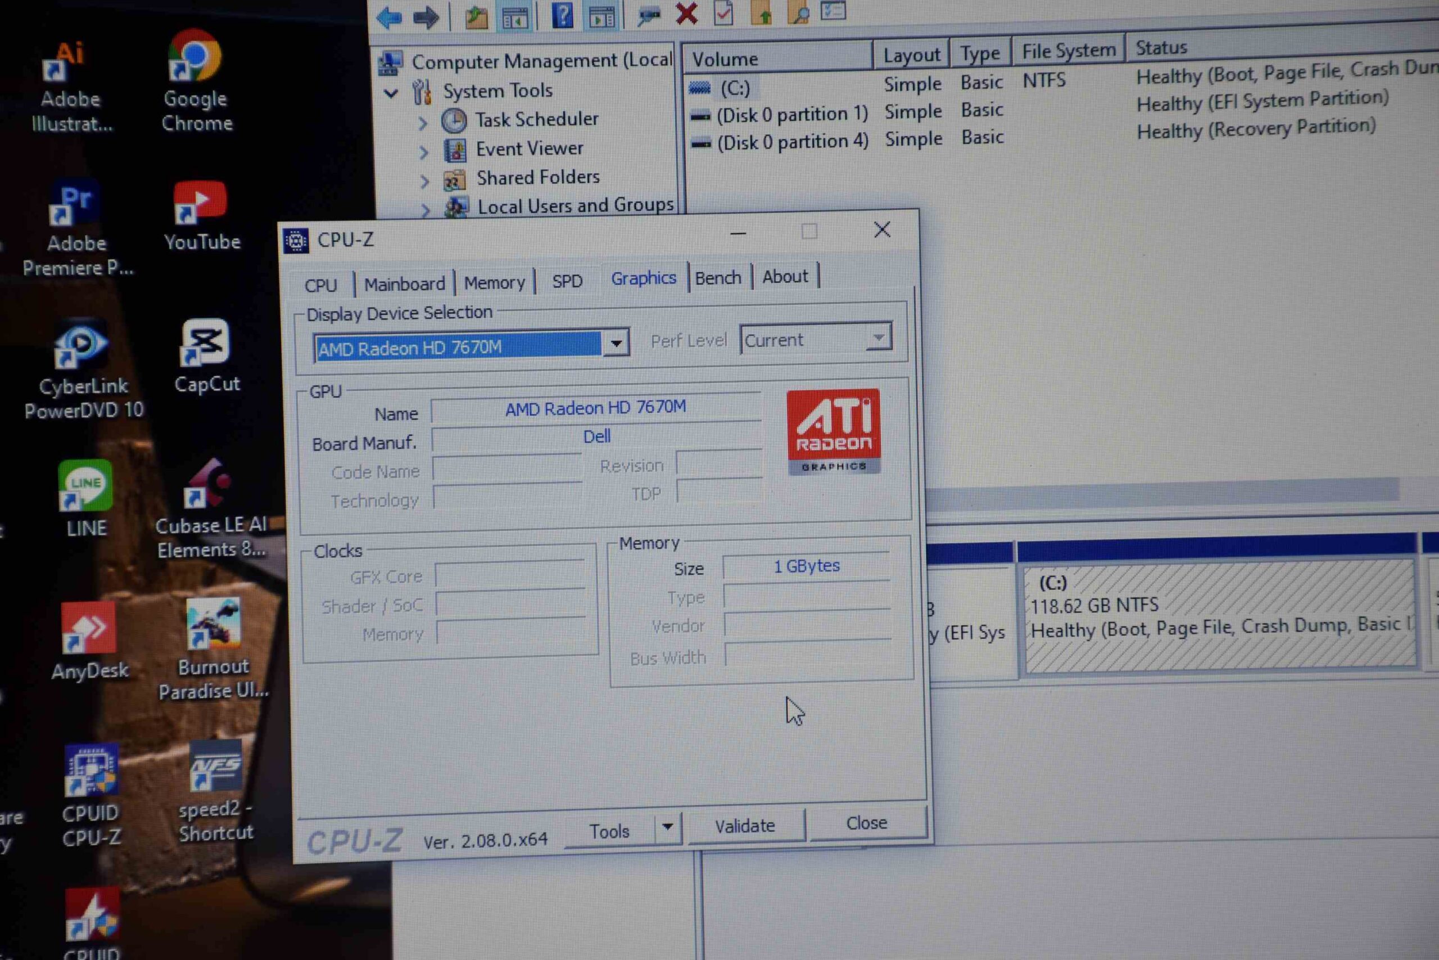The height and width of the screenshot is (960, 1439).
Task: Sort by the Status column header
Action: [x=1281, y=44]
